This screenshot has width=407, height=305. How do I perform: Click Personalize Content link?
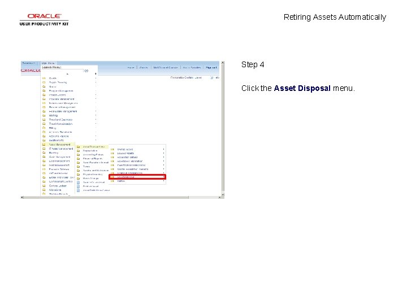click(x=182, y=77)
